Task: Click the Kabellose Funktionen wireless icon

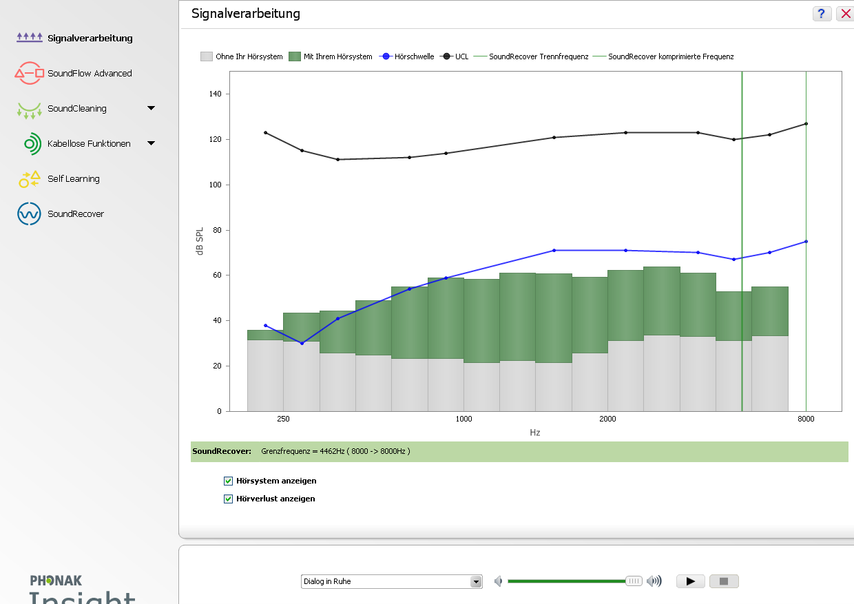Action: 32,143
